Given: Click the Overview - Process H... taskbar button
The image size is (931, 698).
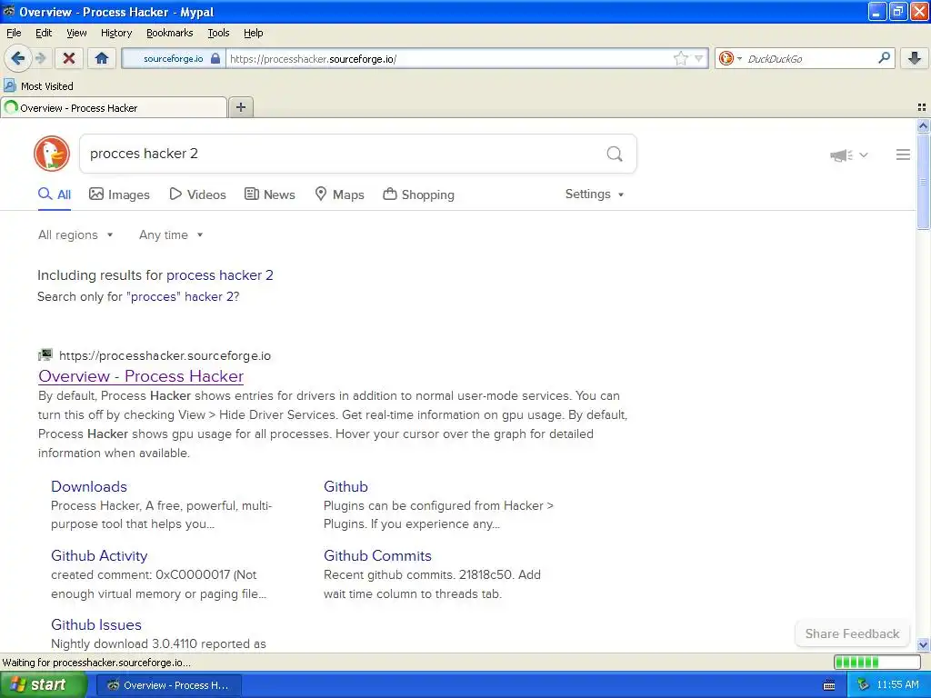Looking at the screenshot, I should coord(168,685).
